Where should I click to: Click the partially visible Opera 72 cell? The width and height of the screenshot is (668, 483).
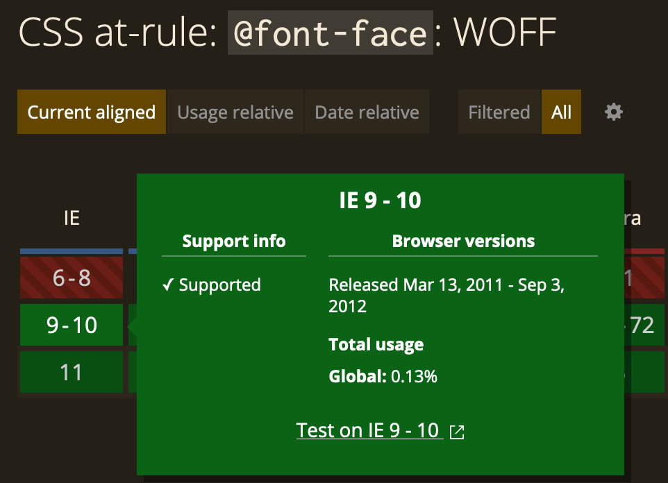tap(644, 325)
